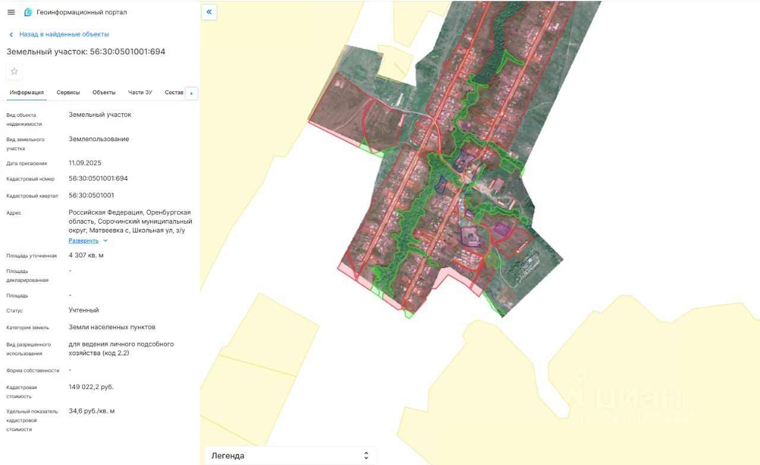Expand the address with Развернуть link
Screen dimensions: 760x465
(88, 241)
